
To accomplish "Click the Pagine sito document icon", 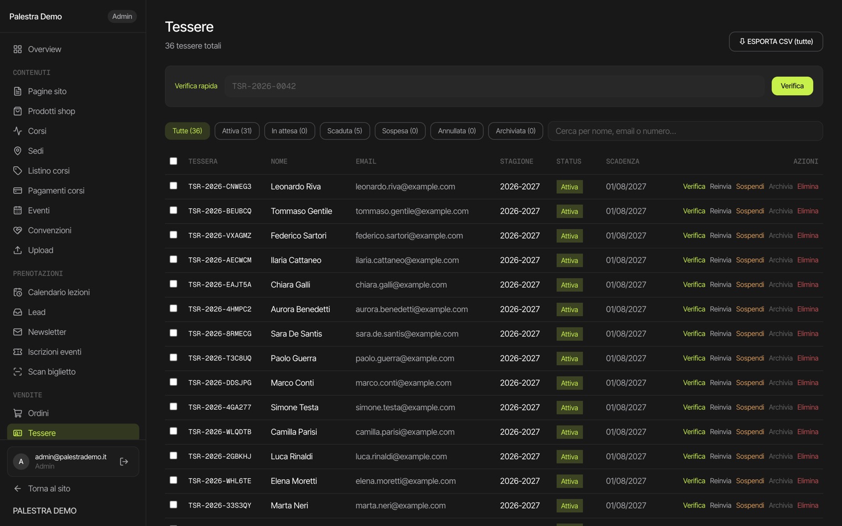I will 17,91.
